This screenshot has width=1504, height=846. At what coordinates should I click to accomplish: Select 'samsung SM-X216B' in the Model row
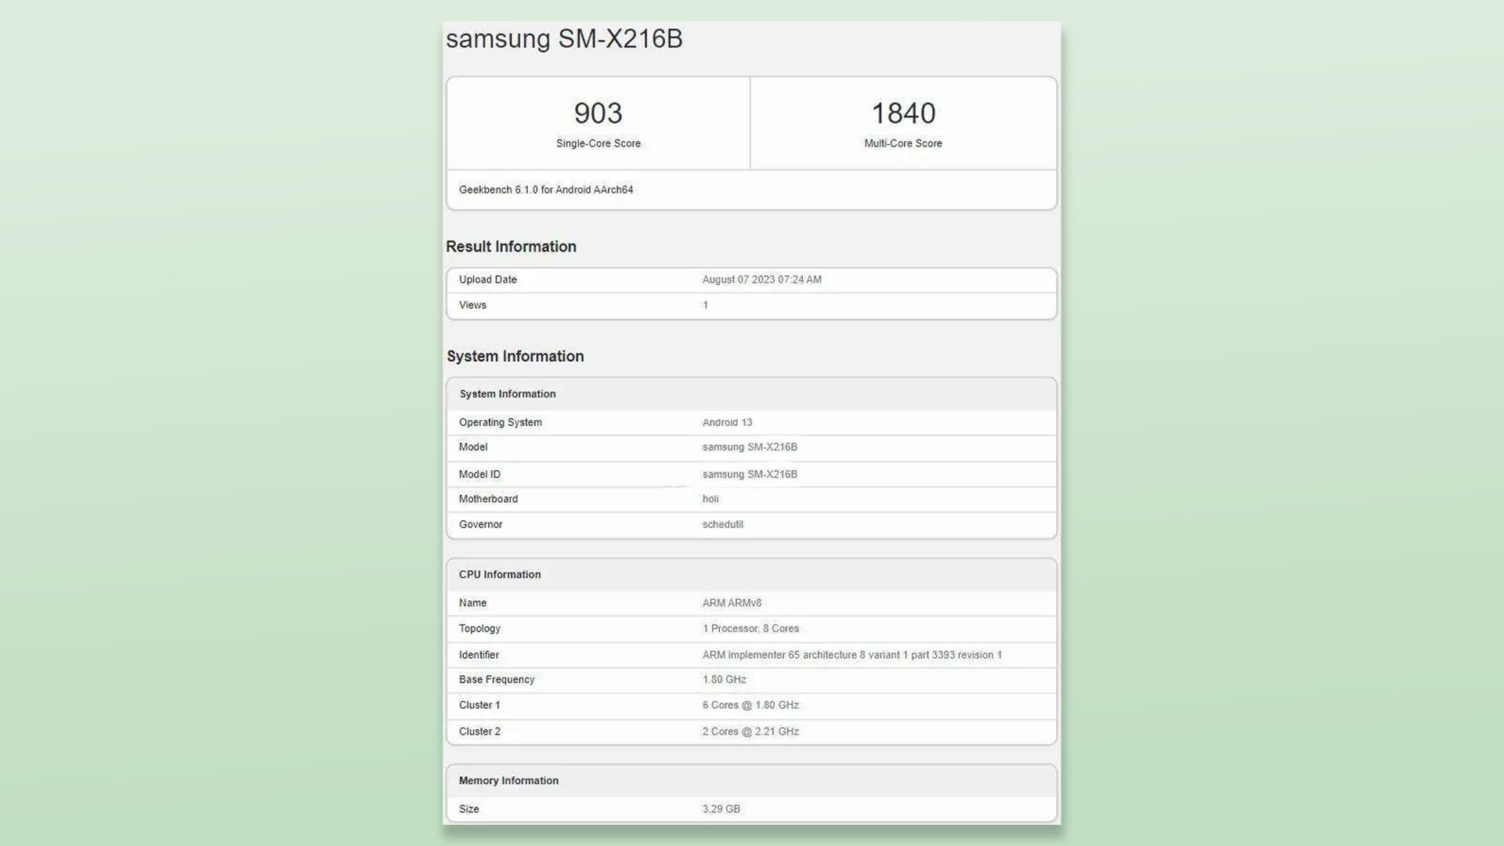750,447
